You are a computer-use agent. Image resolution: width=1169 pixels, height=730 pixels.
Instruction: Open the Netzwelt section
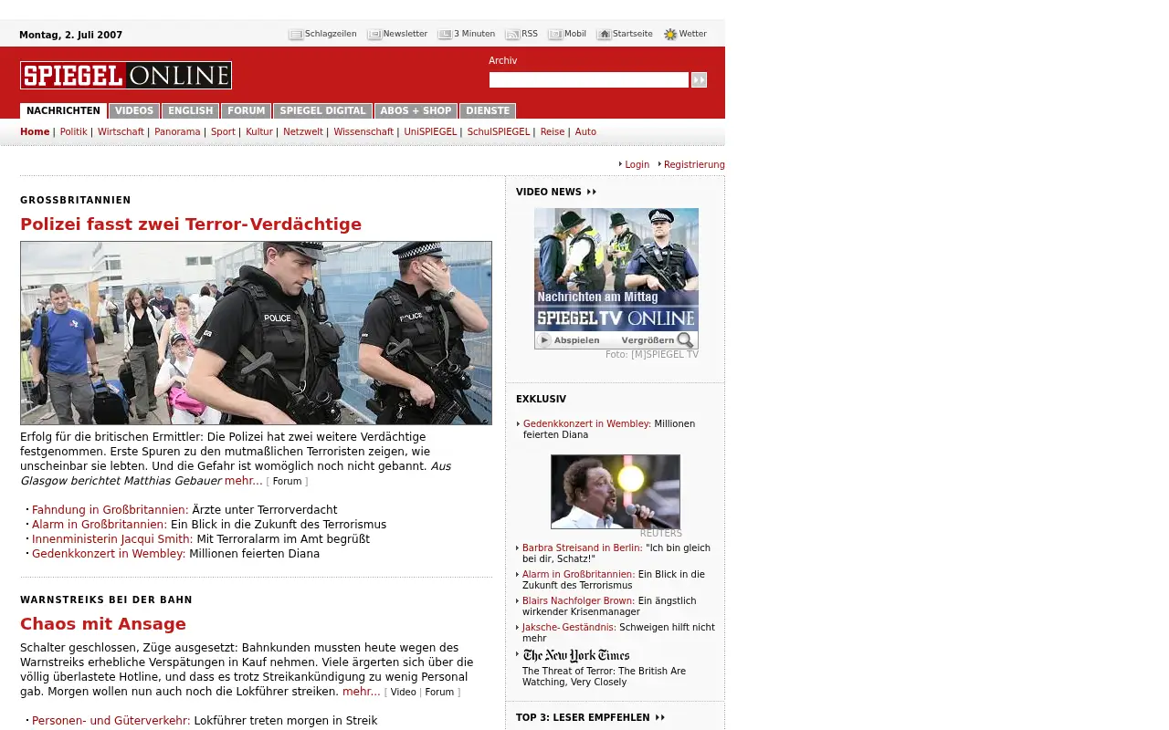point(303,132)
